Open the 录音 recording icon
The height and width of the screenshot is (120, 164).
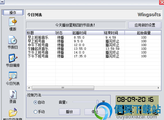13,94
